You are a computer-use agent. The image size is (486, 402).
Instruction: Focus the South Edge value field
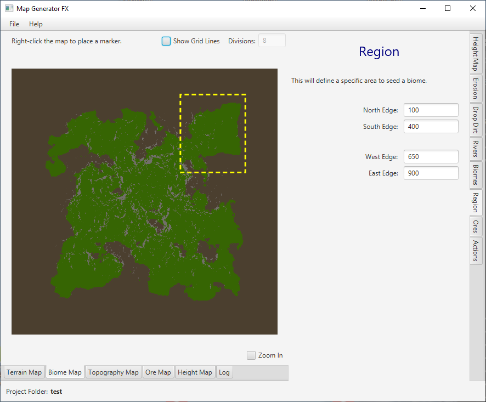click(431, 127)
